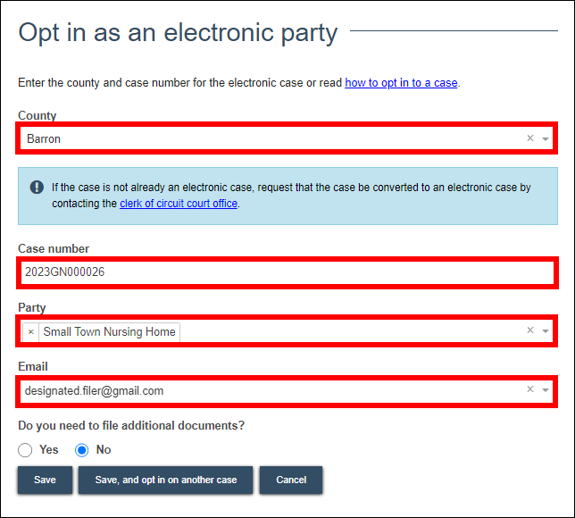Clear the County field with the x icon
This screenshot has width=575, height=518.
coord(529,138)
